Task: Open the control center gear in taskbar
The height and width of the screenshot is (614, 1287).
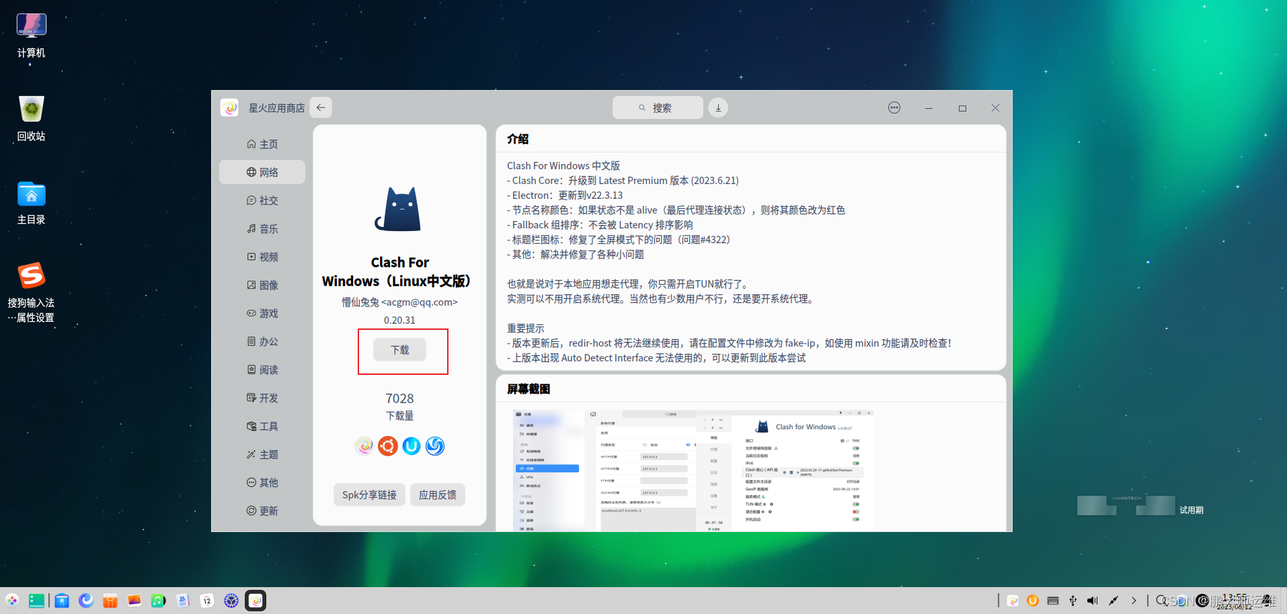Action: coord(231,601)
